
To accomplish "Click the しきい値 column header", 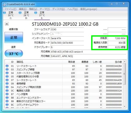I will click(96, 62).
